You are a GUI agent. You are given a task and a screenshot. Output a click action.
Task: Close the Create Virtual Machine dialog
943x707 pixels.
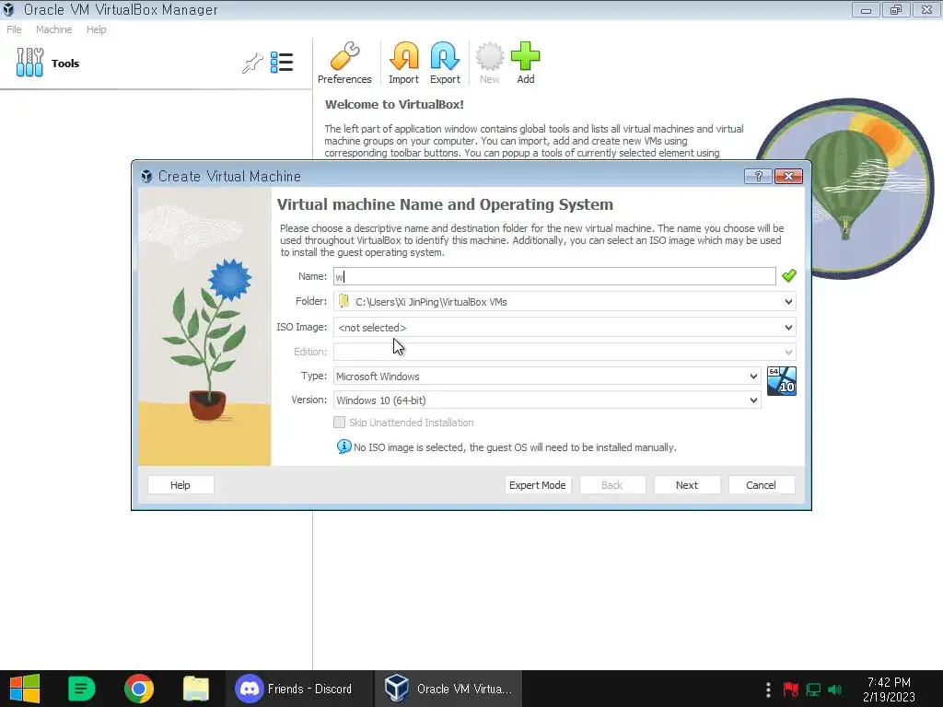pos(788,176)
